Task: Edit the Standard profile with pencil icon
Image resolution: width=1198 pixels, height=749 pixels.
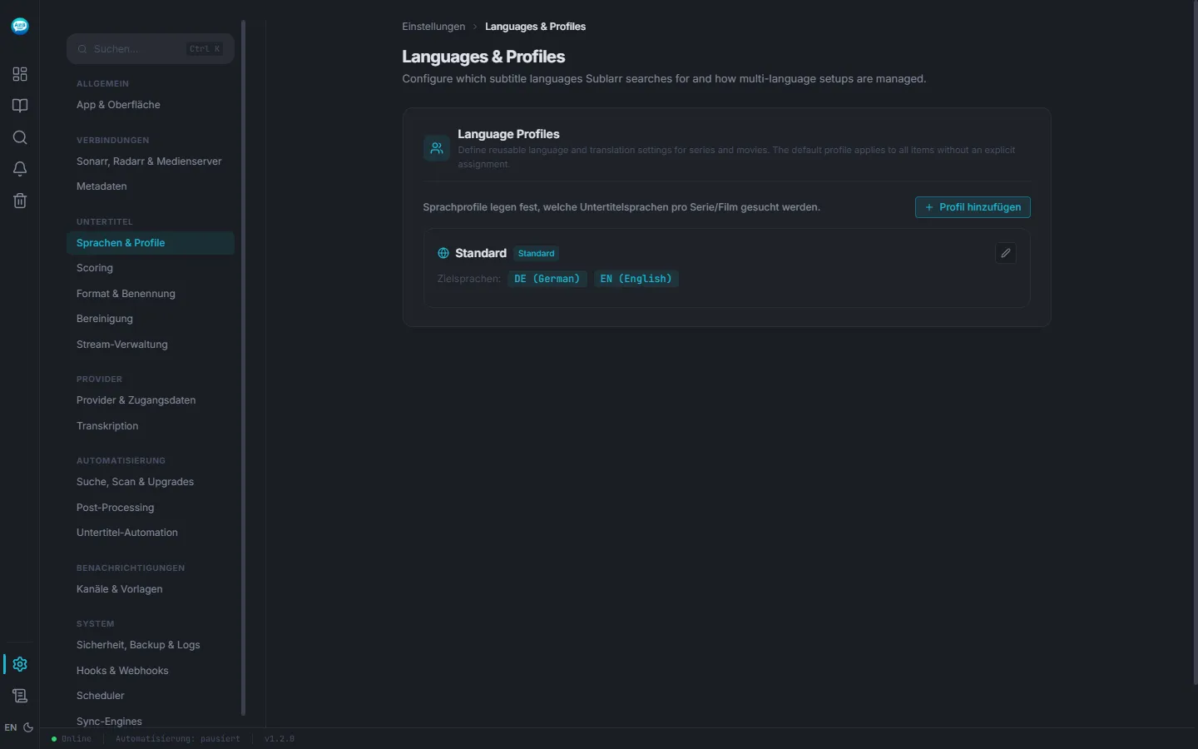Action: pos(1006,253)
